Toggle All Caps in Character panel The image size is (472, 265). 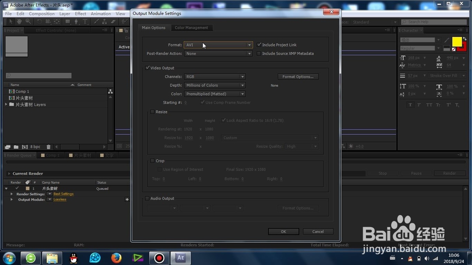point(429,105)
